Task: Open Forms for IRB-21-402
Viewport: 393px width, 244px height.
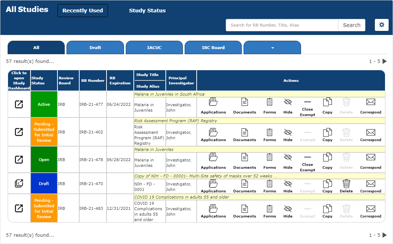Action: [270, 135]
